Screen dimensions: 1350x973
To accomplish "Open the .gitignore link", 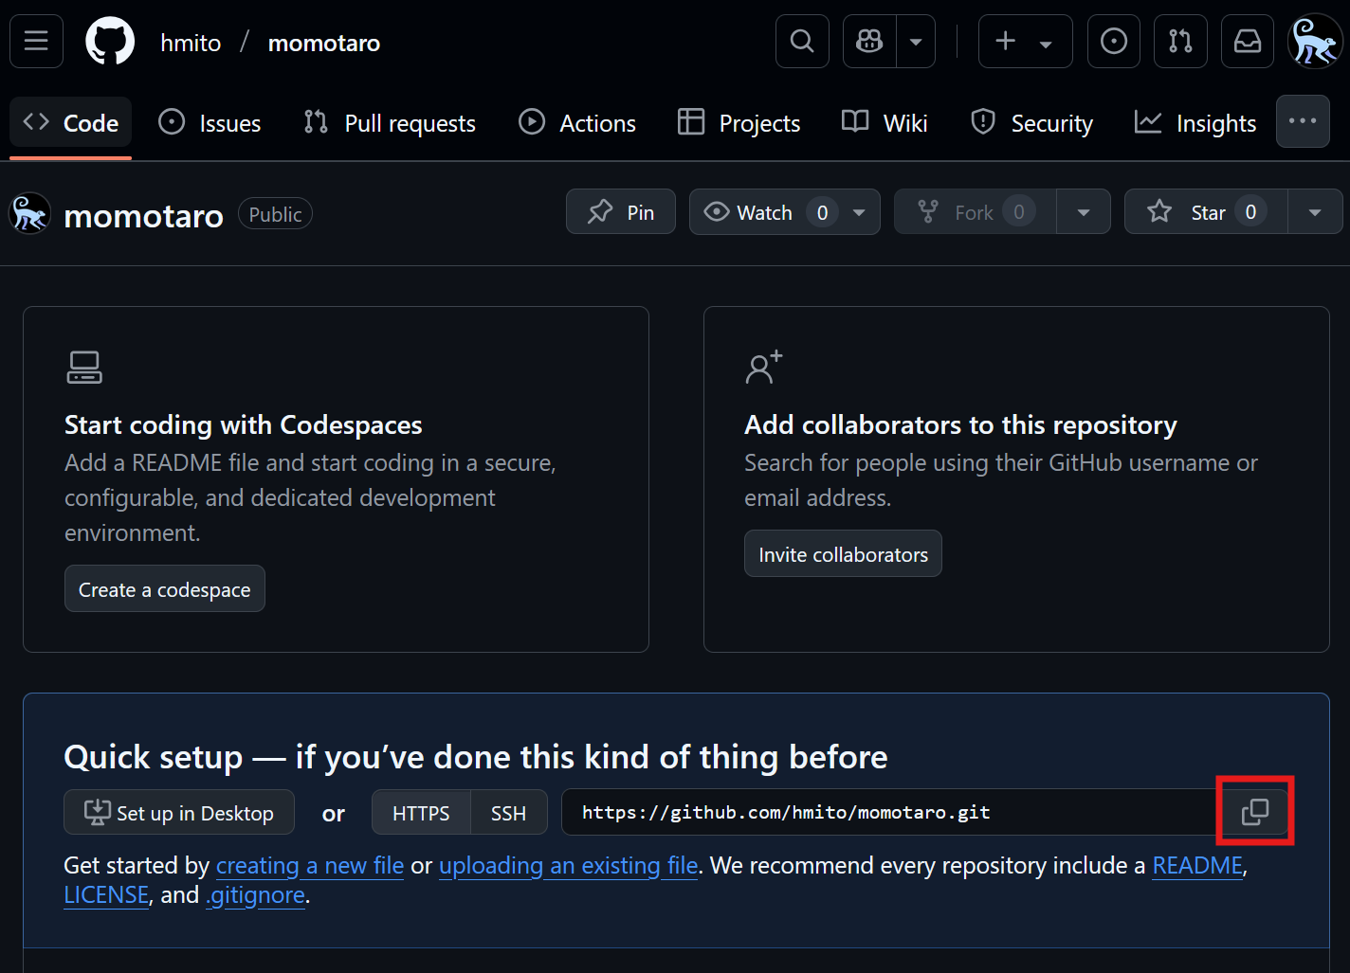I will click(x=256, y=894).
